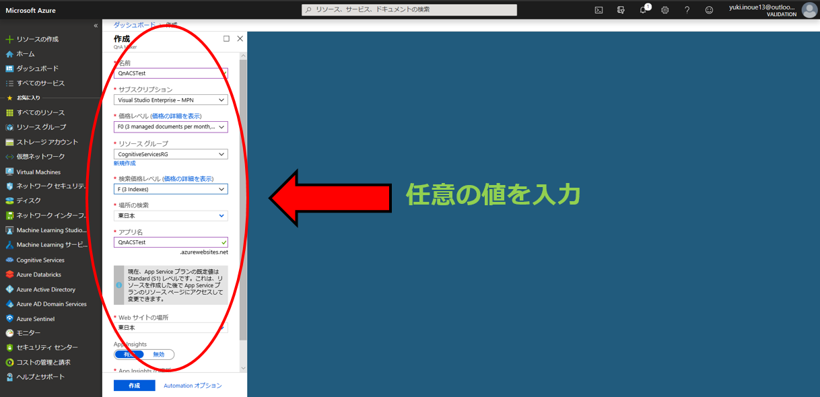Click the search resources box
The image size is (820, 397).
coord(409,10)
